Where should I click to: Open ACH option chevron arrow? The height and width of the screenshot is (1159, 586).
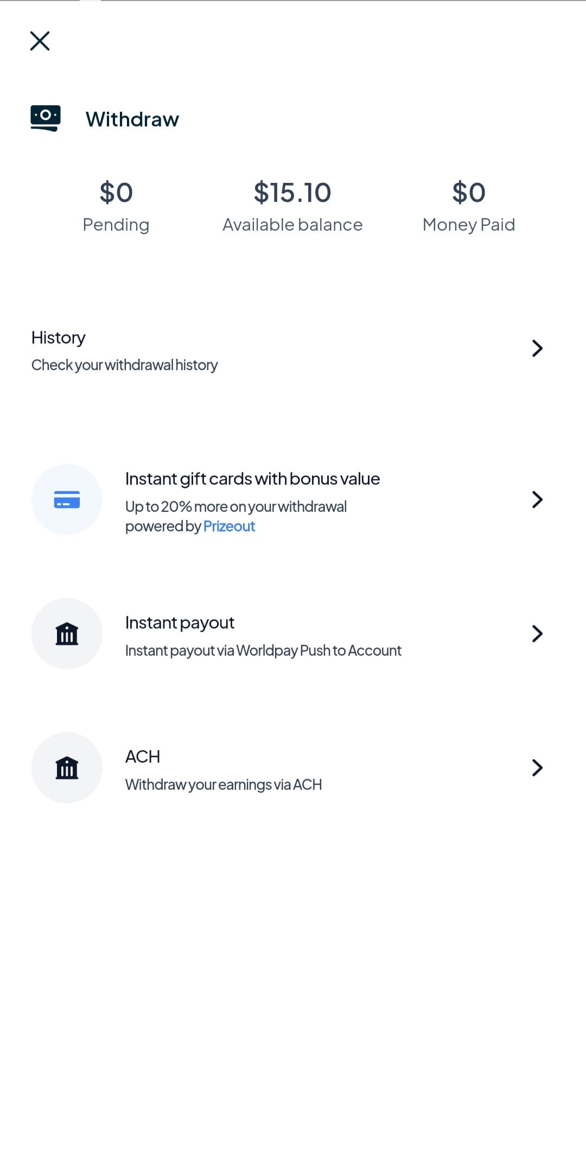[537, 768]
